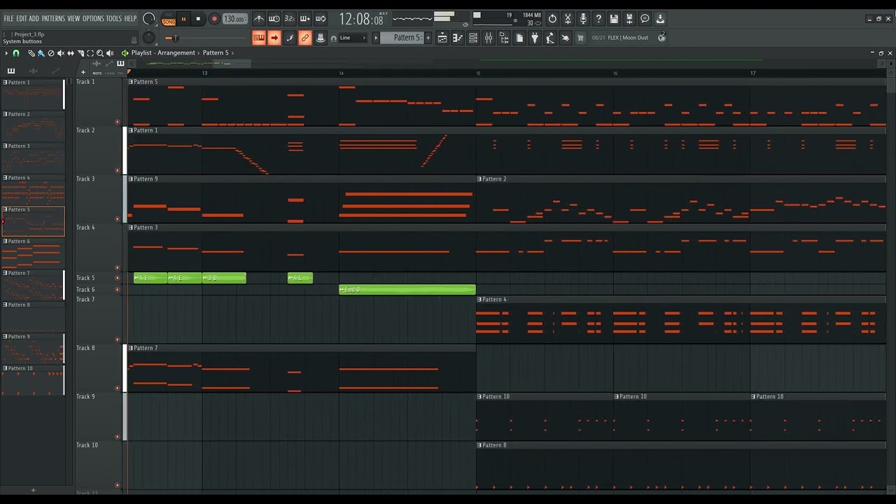Stop playback with the stop button
Image resolution: width=896 pixels, height=504 pixels.
point(198,19)
